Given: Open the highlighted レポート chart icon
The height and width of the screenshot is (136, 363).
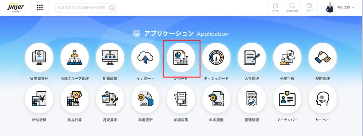Looking at the screenshot, I should 181,57.
